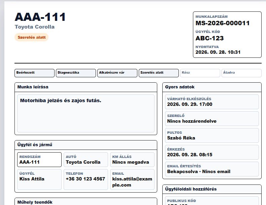Click the Autó Toyota Corolla field

[x=86, y=160]
